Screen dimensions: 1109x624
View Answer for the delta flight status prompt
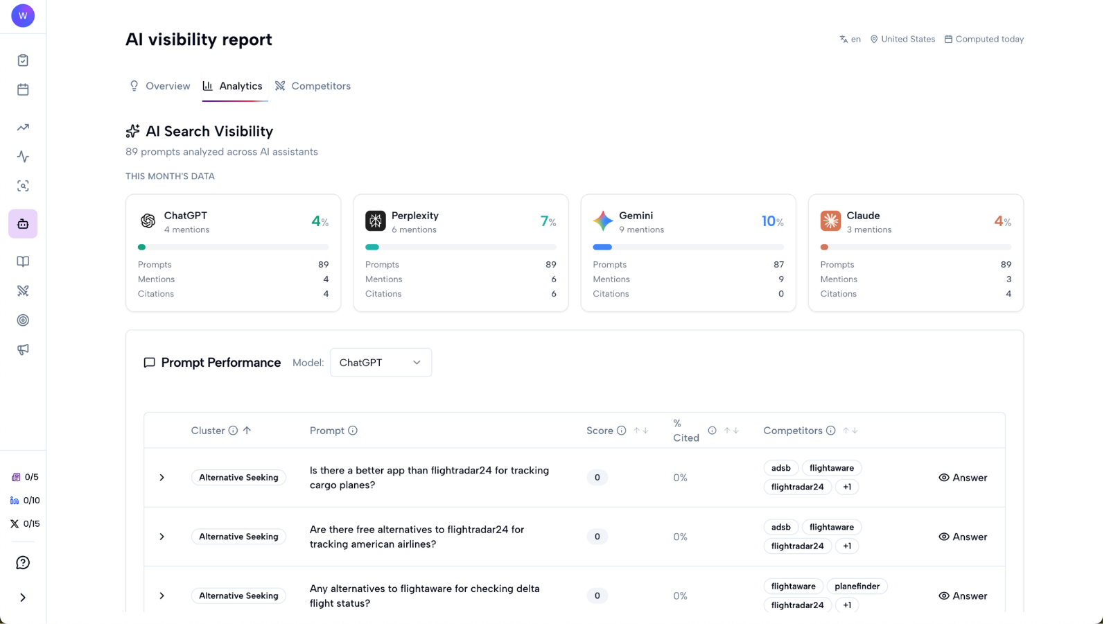[x=963, y=596]
